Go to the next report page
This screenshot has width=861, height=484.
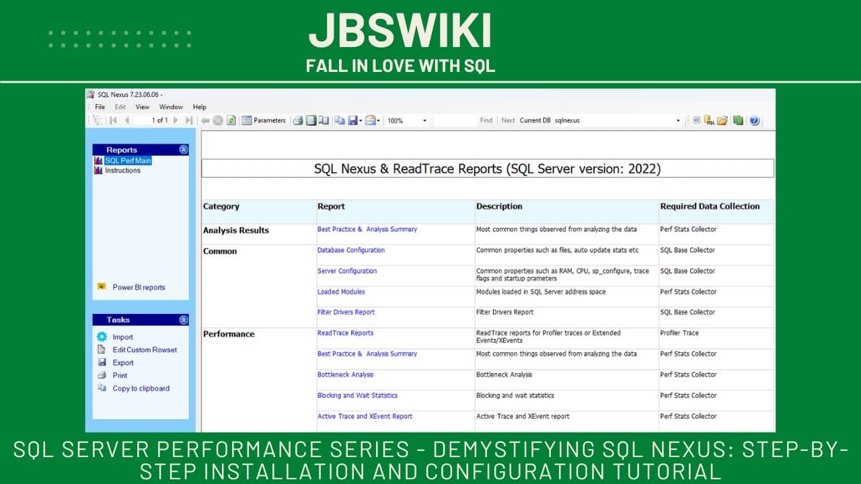(x=176, y=120)
